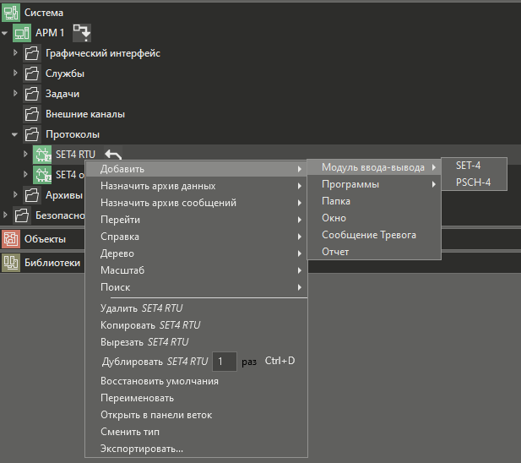The image size is (521, 463).
Task: Select SET-4 from the module submenu
Action: 468,166
